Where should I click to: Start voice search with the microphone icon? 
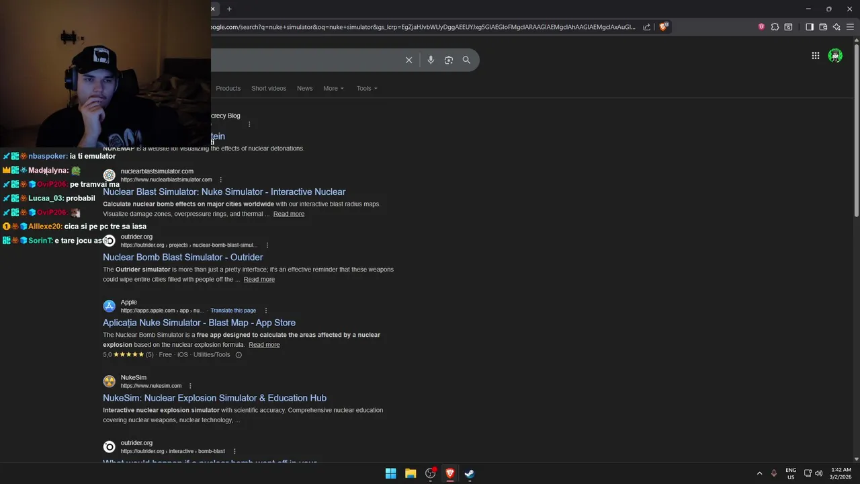[x=431, y=60]
